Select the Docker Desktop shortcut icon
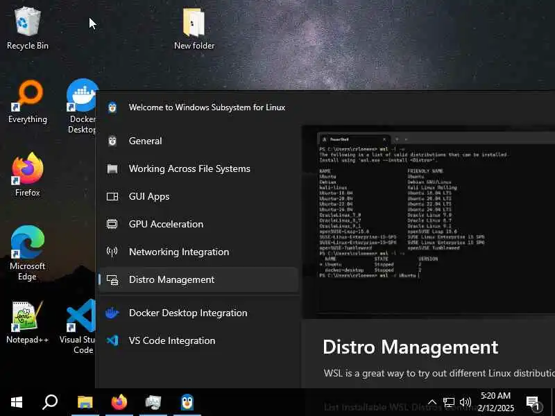The width and height of the screenshot is (555, 416). 82,106
